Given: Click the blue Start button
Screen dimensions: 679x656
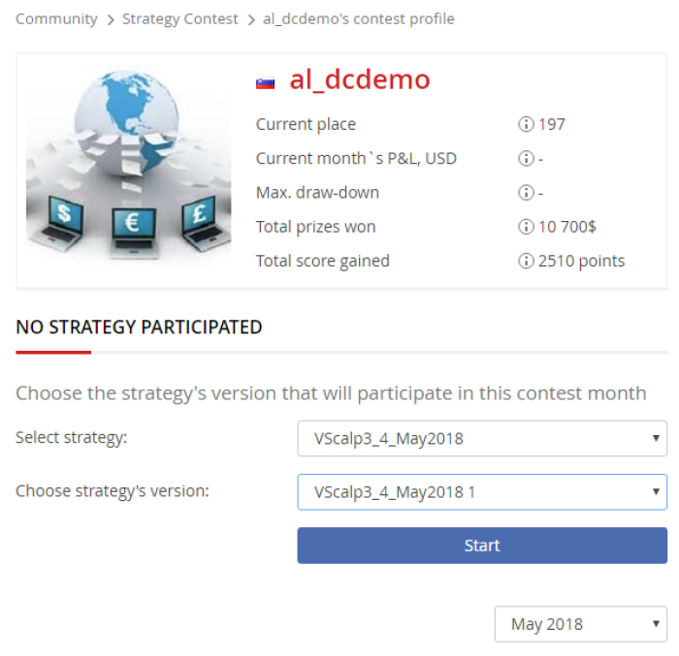Looking at the screenshot, I should (482, 546).
